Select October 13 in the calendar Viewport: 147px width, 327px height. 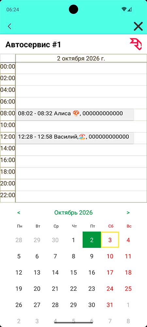pos(37,273)
